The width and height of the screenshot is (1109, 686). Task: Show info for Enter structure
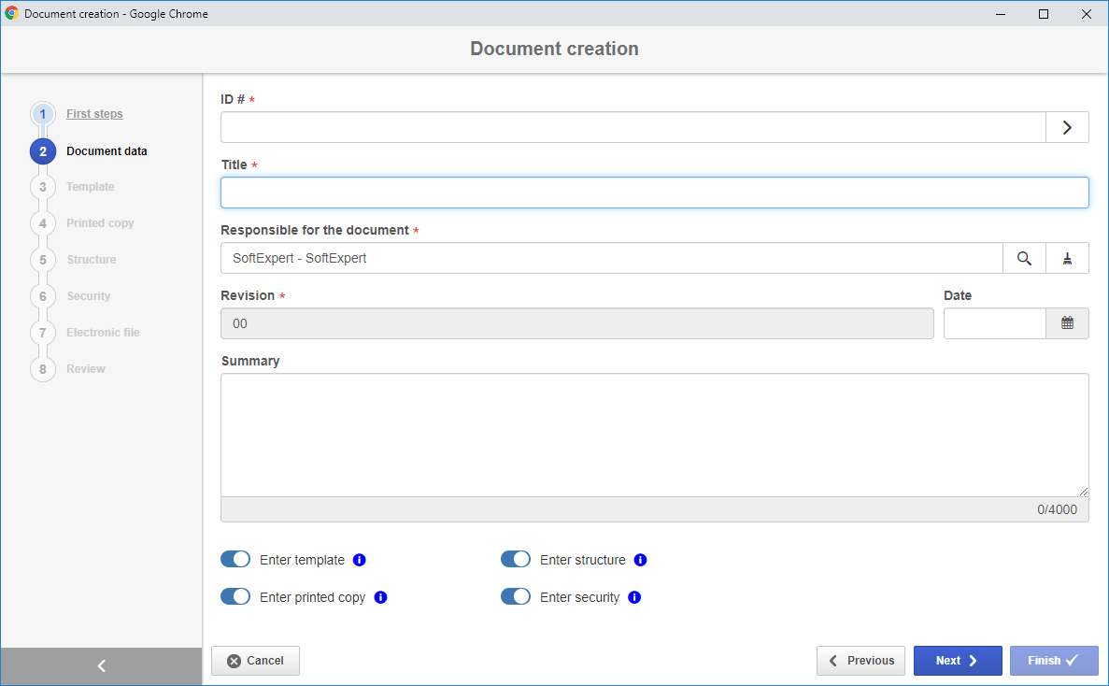pyautogui.click(x=640, y=560)
